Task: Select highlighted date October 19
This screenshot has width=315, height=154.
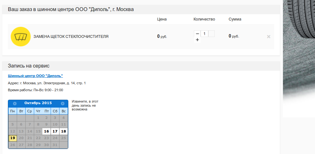Action: pos(12,138)
